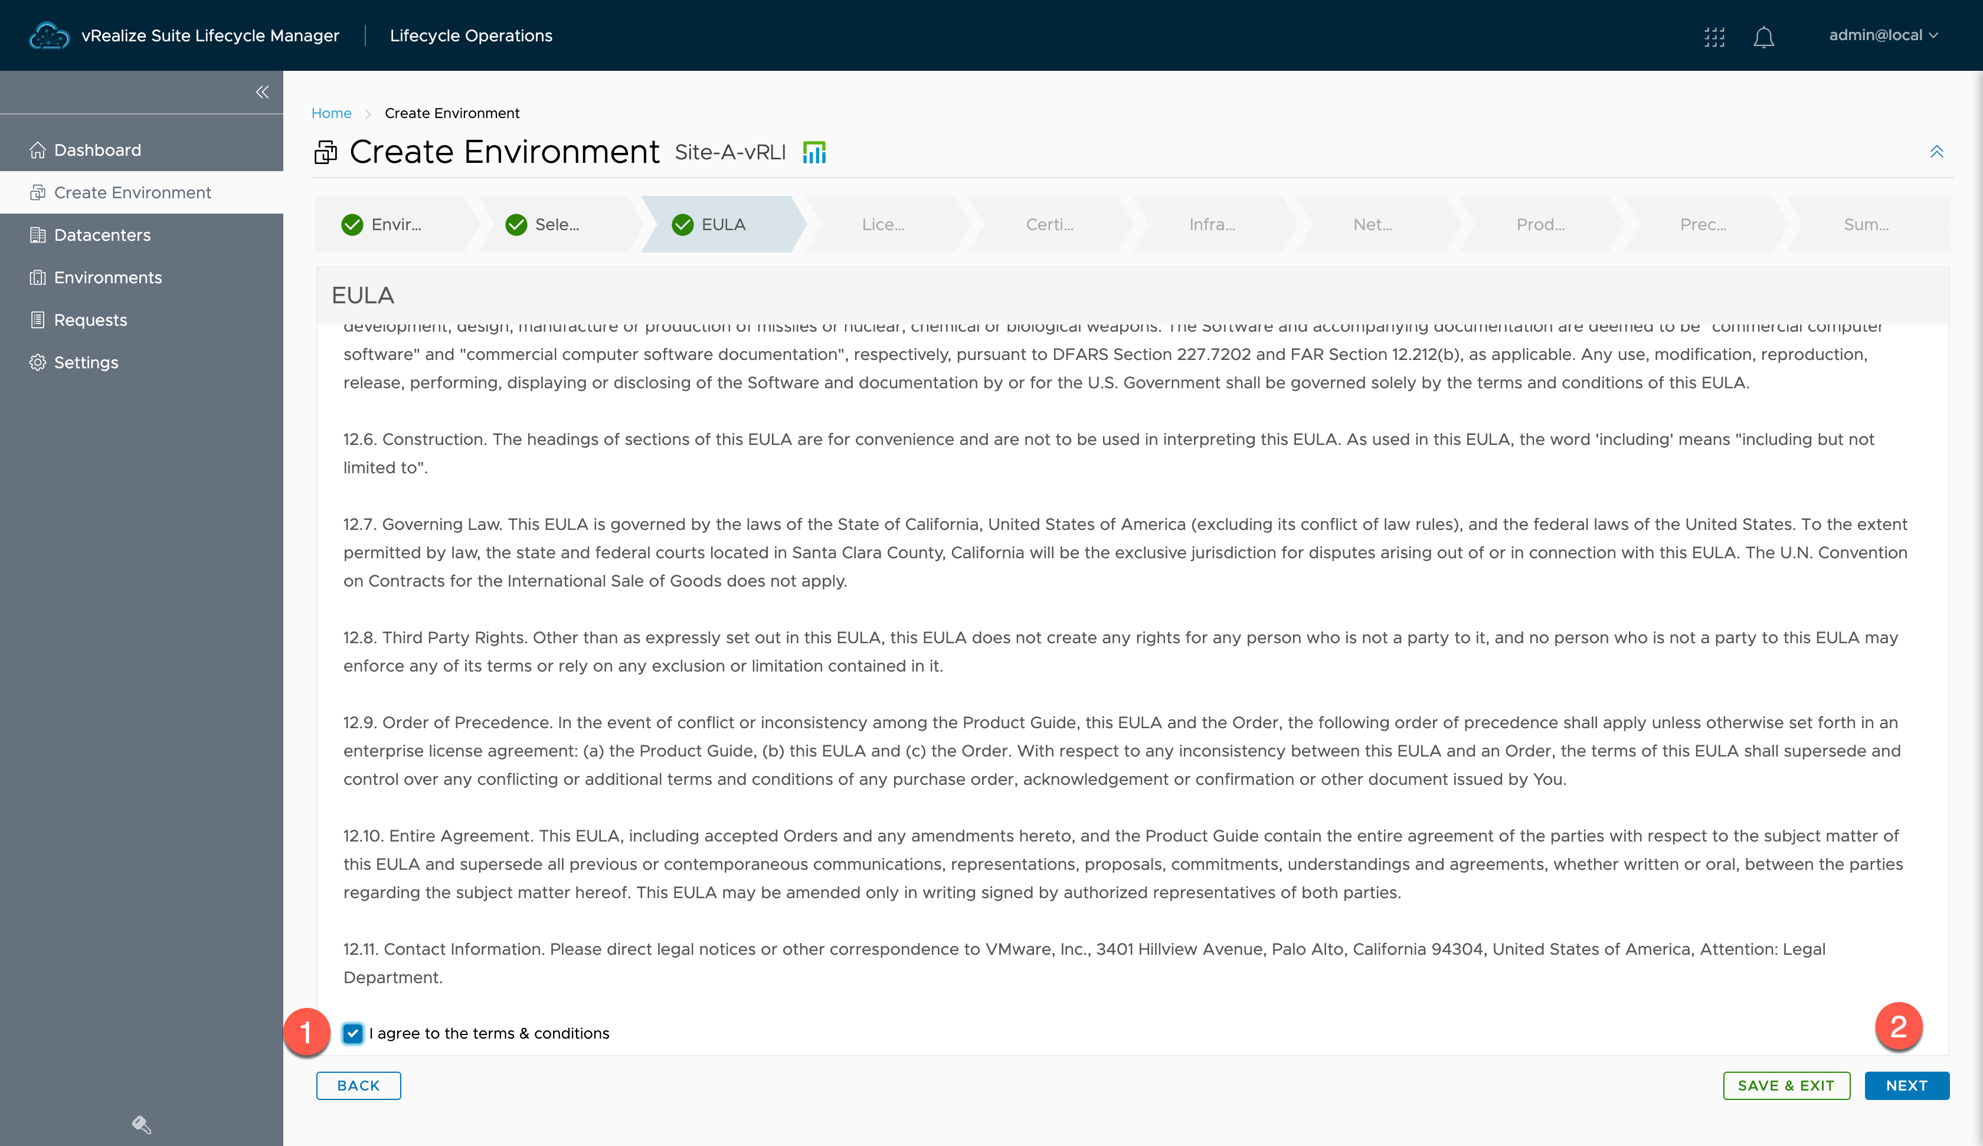Viewport: 1983px width, 1146px height.
Task: Select Create Environment in sidebar
Action: point(142,192)
